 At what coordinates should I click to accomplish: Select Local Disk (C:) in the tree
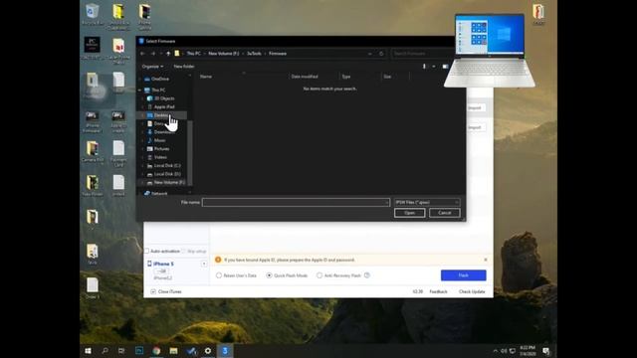click(x=167, y=166)
